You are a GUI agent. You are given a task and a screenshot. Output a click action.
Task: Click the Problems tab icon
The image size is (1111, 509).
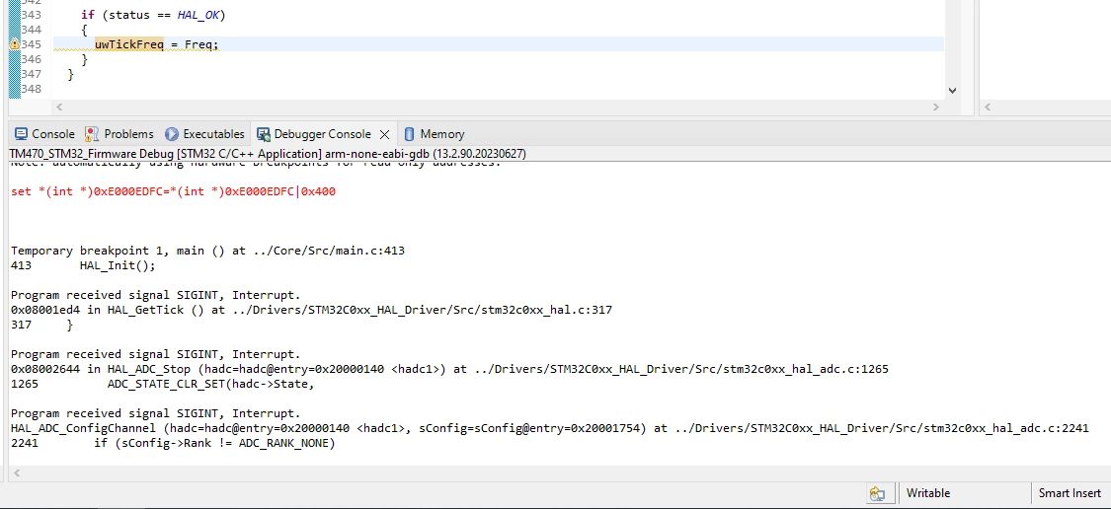[x=92, y=134]
